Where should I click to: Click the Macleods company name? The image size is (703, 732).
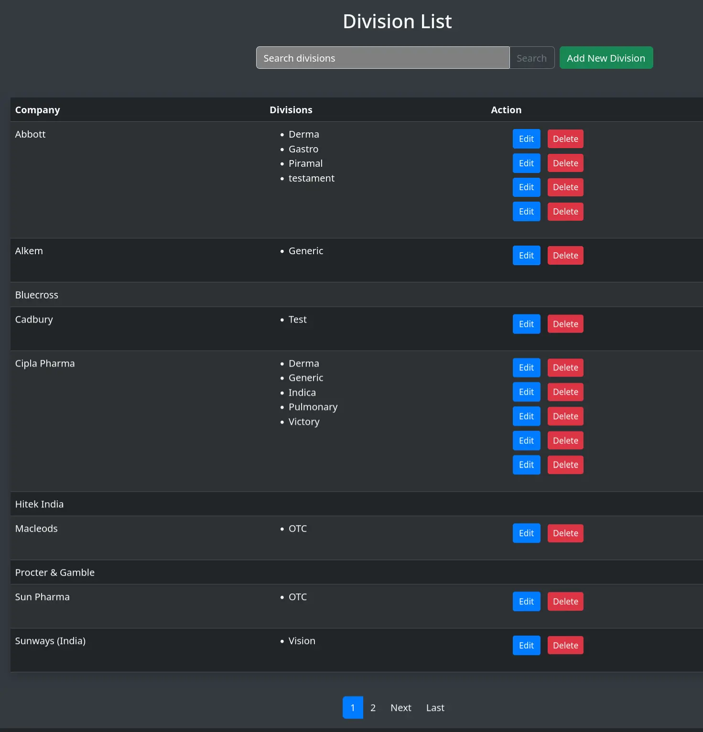[x=36, y=528]
